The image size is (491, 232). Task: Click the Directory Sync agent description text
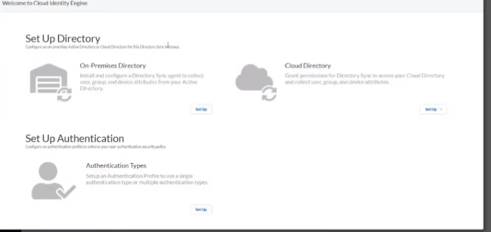coord(142,82)
